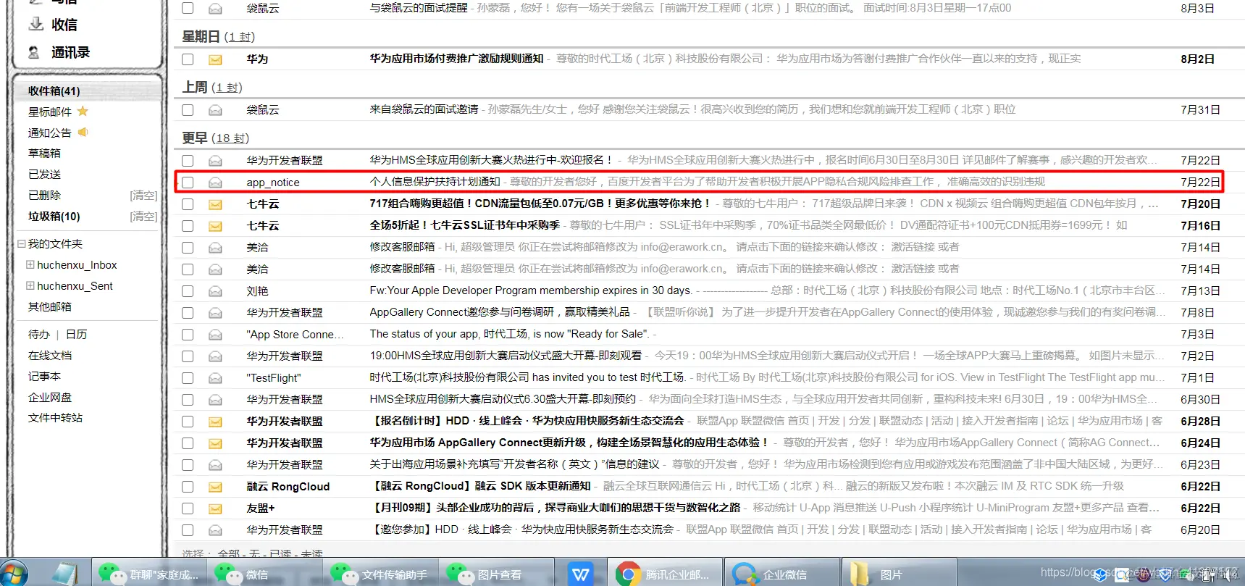
Task: Open 717组合嗨购更超值 七牛云 email
Action: 540,204
